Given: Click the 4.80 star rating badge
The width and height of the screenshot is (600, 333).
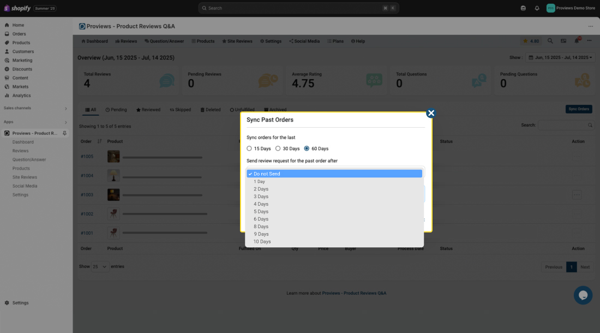Looking at the screenshot, I should coord(531,41).
